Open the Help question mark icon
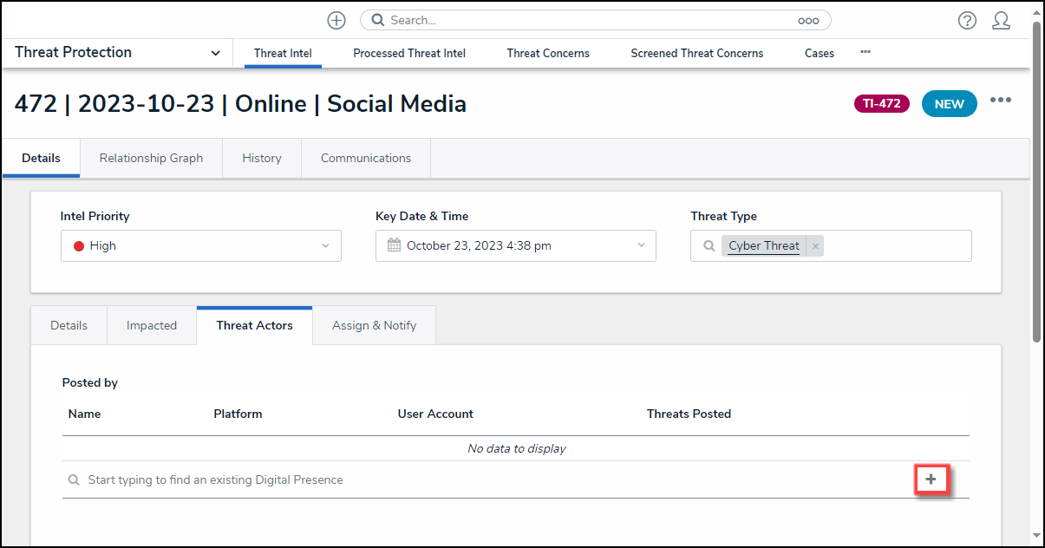1045x548 pixels. (967, 21)
